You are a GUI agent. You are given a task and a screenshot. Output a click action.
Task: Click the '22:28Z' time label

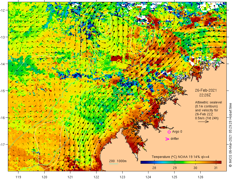pos(205,95)
